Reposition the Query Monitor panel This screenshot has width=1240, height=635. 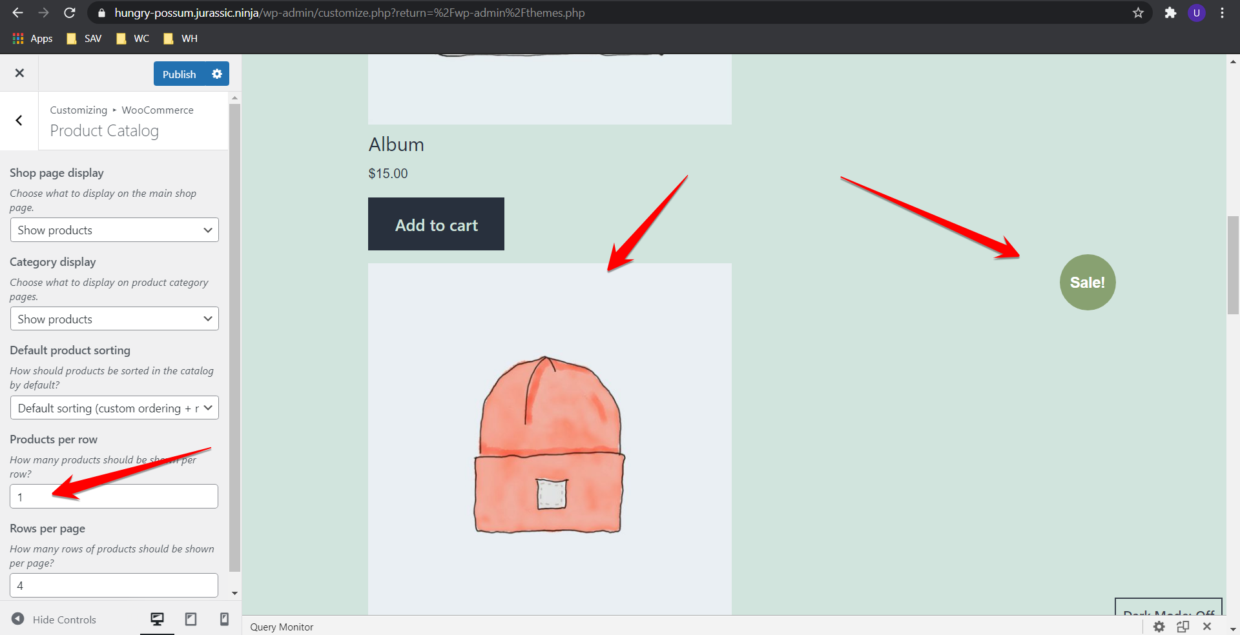click(1183, 627)
